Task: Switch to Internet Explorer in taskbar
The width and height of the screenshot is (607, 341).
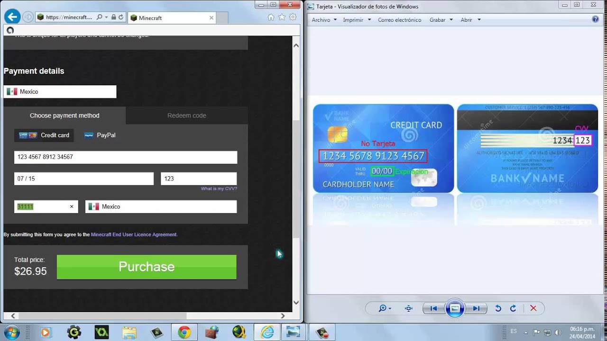Action: coord(267,332)
